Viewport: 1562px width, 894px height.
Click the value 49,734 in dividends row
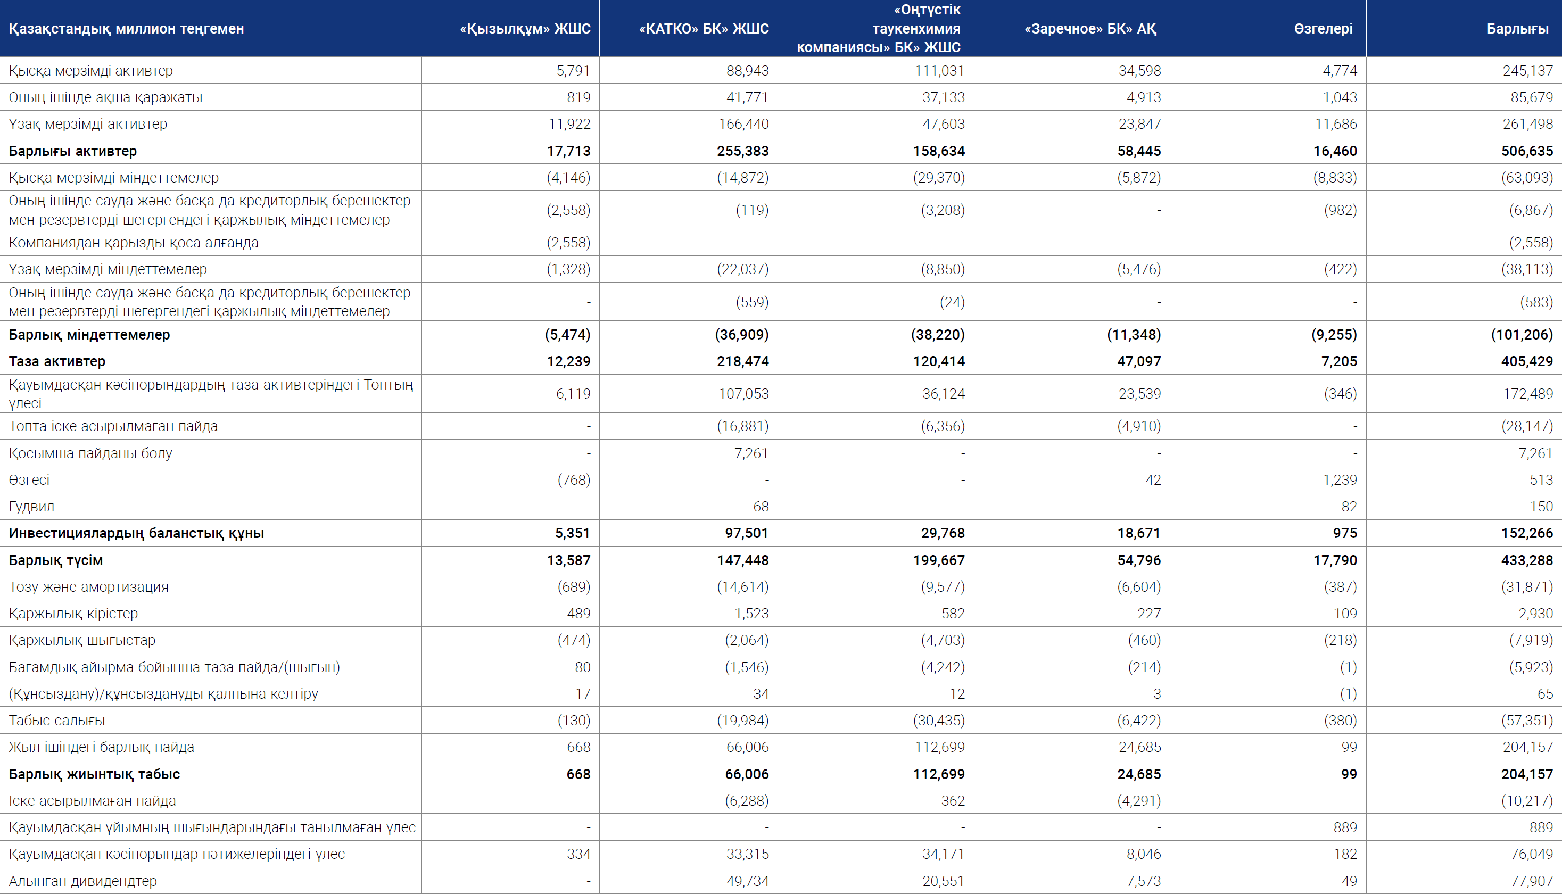point(747,881)
